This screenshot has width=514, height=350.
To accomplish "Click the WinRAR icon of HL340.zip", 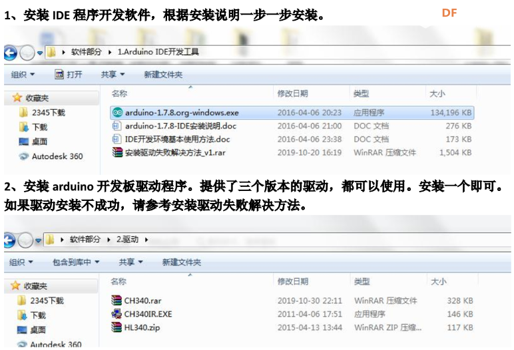I will tap(117, 327).
